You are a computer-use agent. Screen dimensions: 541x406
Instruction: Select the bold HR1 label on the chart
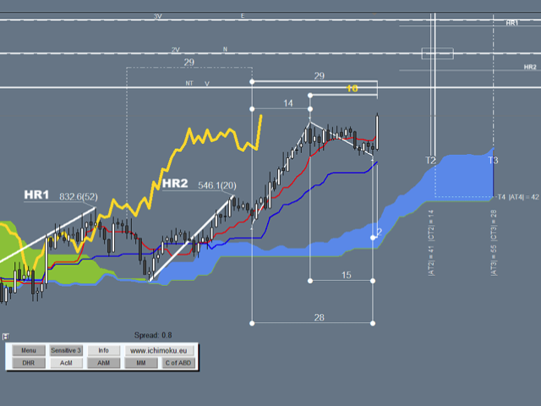click(36, 195)
